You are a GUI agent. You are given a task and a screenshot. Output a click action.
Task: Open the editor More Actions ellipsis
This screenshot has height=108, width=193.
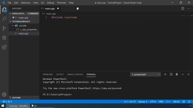188,8
